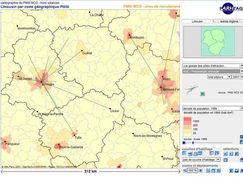Open the pas de couche d'habillage dropdown
Screen dimensions: 243x182
201,160
